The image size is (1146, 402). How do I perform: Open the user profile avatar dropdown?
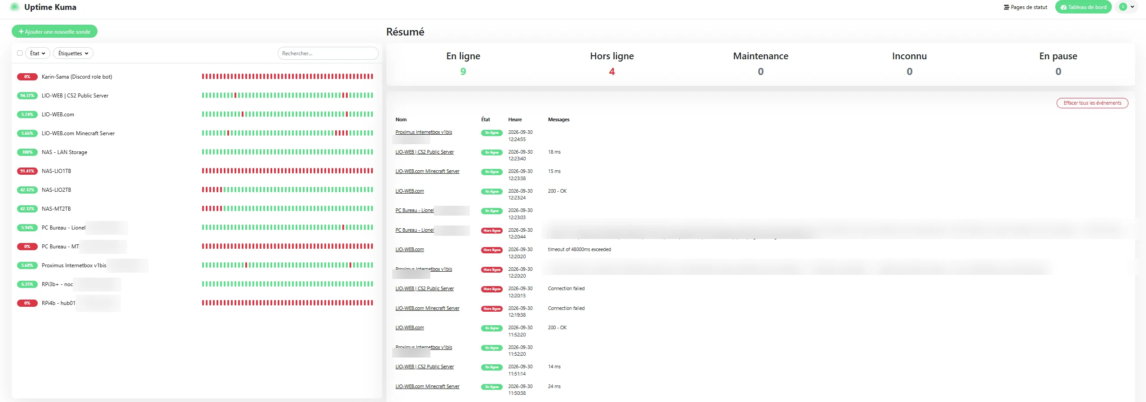[1126, 7]
